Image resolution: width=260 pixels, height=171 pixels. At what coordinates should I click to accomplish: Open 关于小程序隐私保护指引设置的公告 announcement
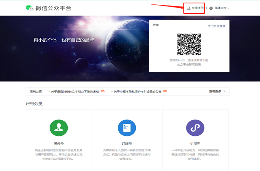click(138, 92)
